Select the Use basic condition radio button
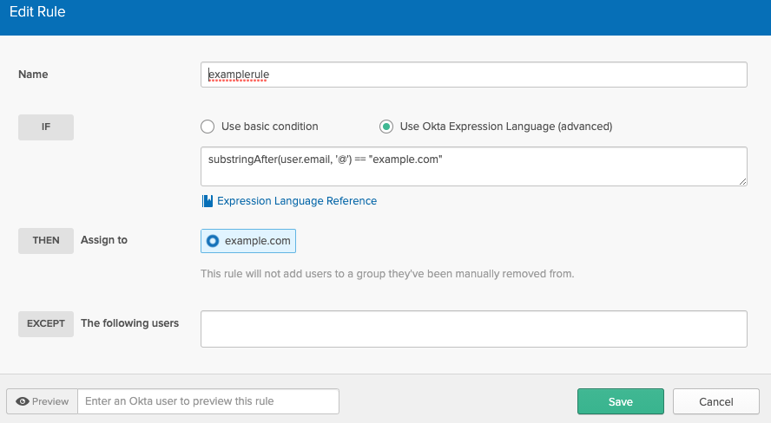Screen dimensions: 771x423 point(208,127)
